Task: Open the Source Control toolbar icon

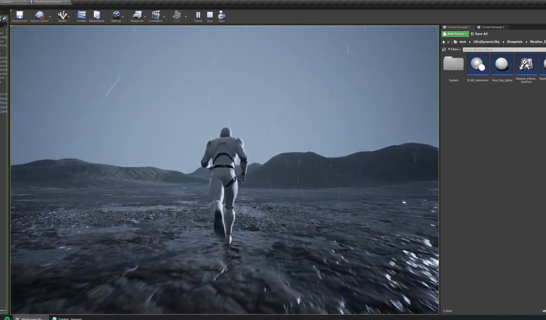Action: pos(39,16)
